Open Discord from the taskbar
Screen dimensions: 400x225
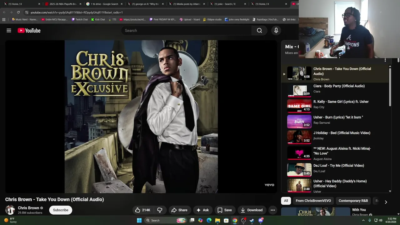(x=261, y=220)
